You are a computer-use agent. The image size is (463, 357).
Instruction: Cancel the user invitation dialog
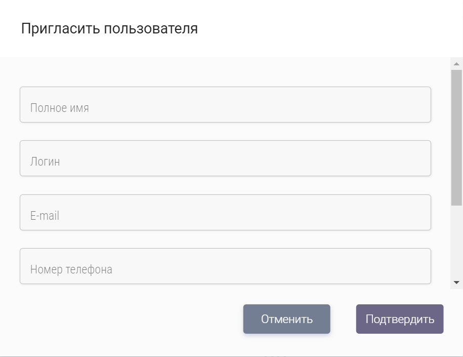click(286, 319)
